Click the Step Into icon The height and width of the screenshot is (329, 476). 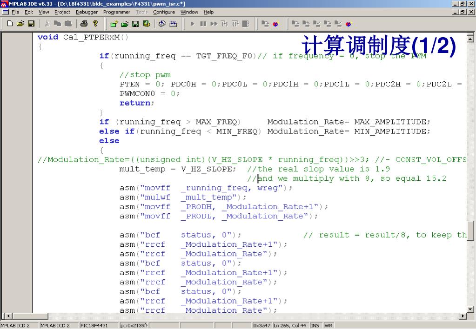coord(225,24)
